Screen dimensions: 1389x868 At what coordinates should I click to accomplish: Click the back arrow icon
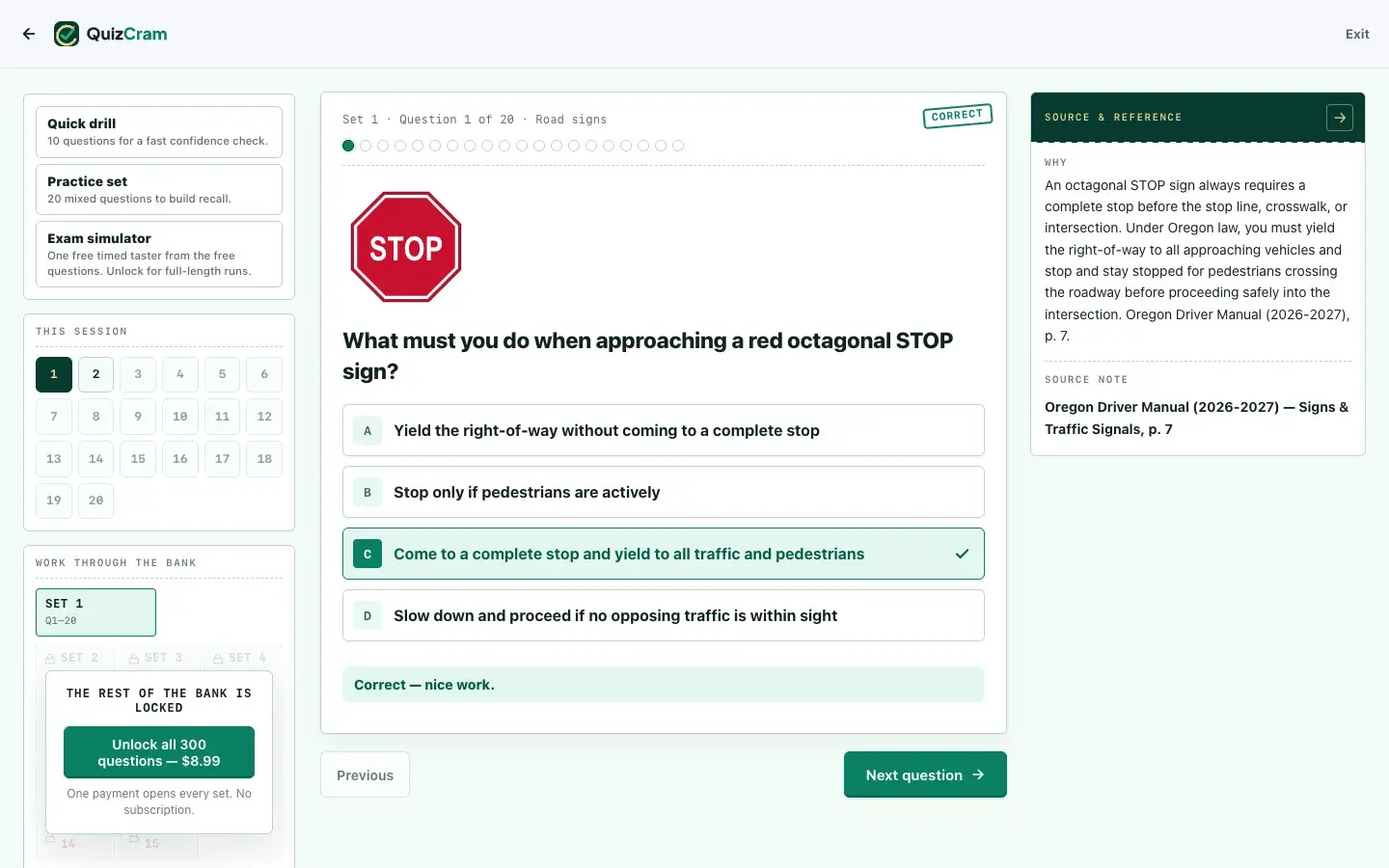[x=29, y=34]
